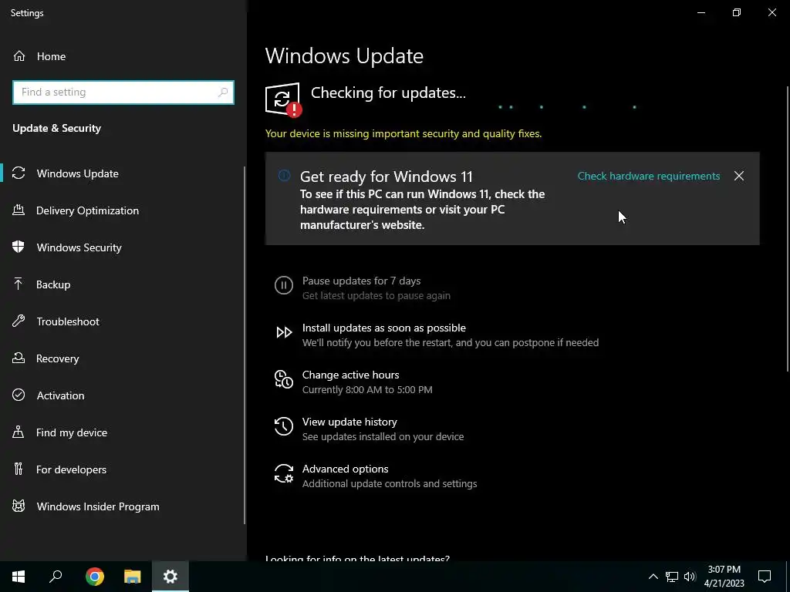The height and width of the screenshot is (592, 790).
Task: Open File Explorer from the taskbar
Action: (133, 577)
